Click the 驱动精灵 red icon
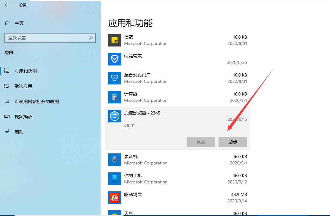The image size is (330, 216). [115, 198]
